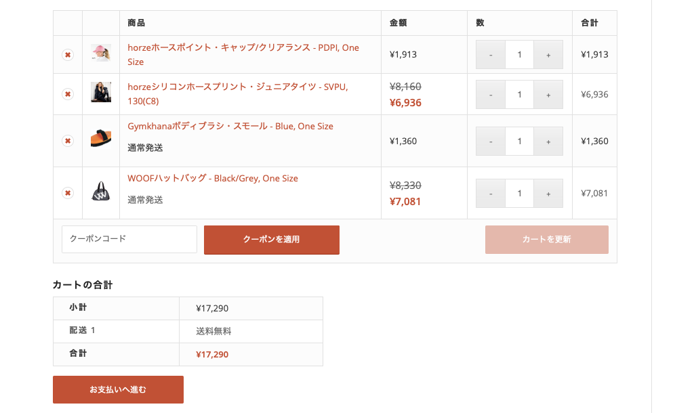Decrease quantity of the horze cap
Image resolution: width=673 pixels, height=413 pixels.
[x=491, y=55]
